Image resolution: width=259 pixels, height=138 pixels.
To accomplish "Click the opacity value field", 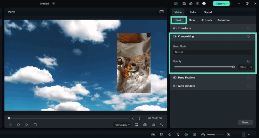I will 243,67.
